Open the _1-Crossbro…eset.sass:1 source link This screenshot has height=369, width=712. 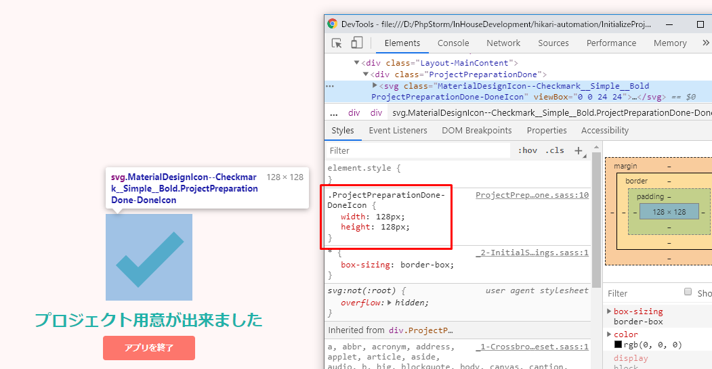[x=532, y=347]
